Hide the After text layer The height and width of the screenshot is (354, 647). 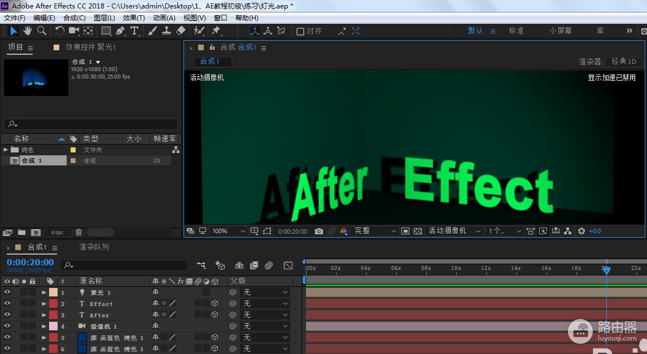pyautogui.click(x=7, y=314)
